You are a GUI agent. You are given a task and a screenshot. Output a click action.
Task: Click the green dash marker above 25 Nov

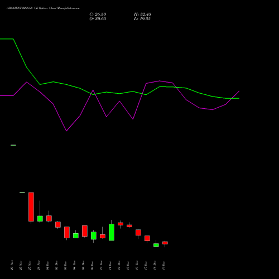(x=22, y=193)
